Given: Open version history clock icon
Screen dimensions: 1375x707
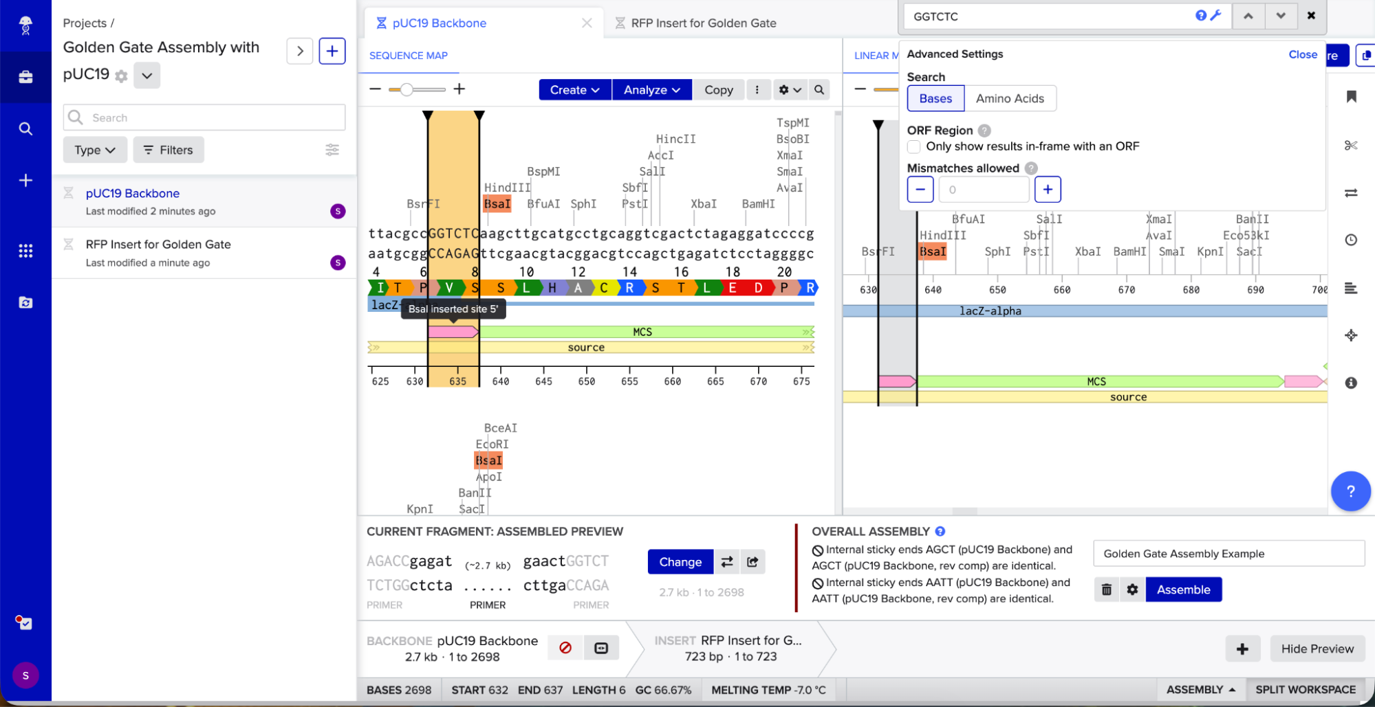Looking at the screenshot, I should (x=1351, y=240).
